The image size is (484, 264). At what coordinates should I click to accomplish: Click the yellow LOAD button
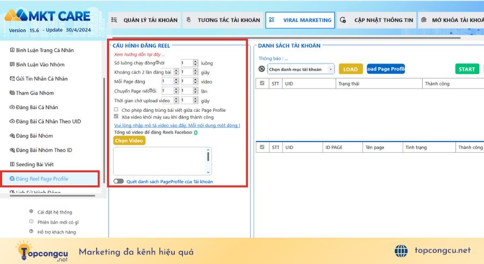[x=351, y=69]
